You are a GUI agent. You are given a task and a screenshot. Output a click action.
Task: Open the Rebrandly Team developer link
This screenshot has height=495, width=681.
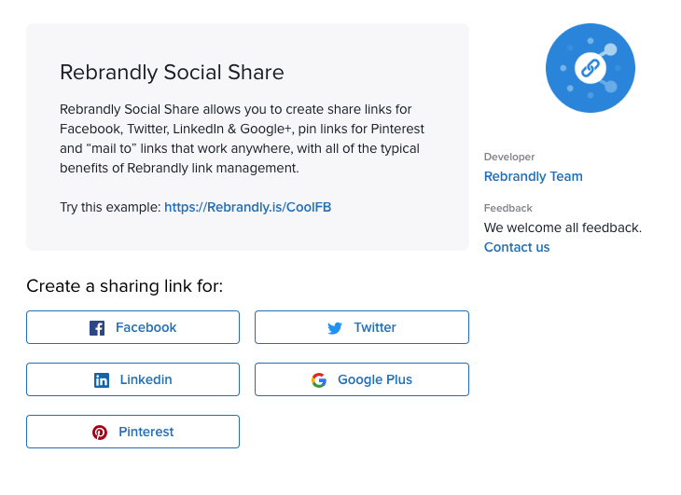click(x=534, y=176)
